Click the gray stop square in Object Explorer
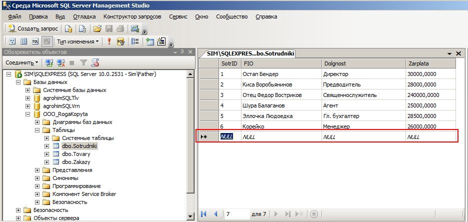 pos(71,62)
